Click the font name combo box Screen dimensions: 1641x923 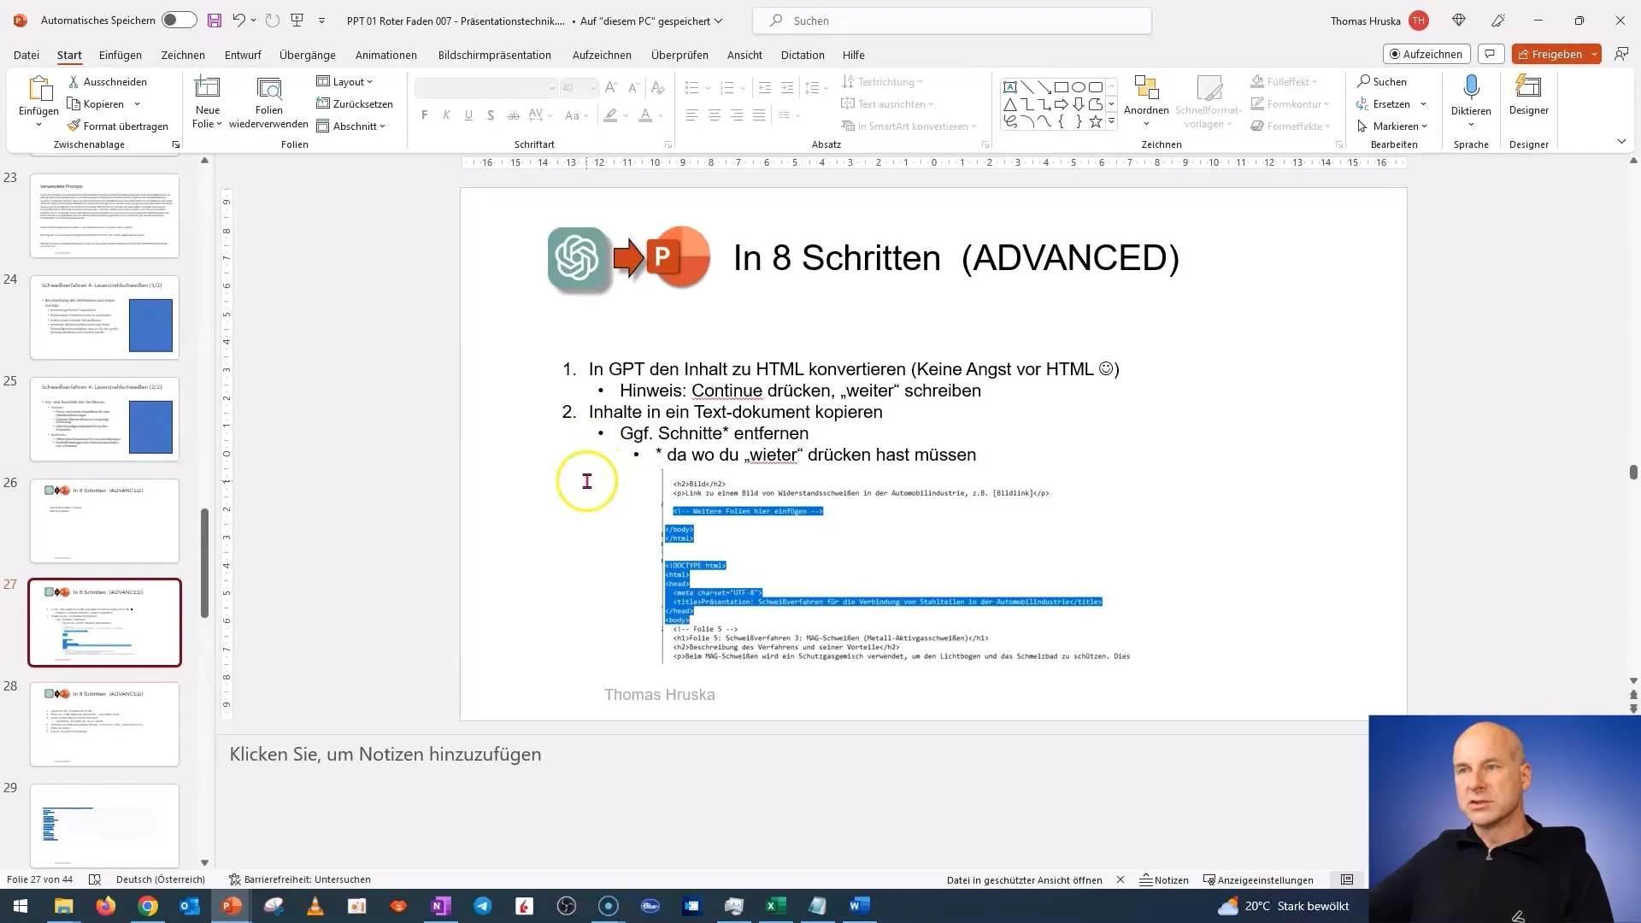click(x=485, y=88)
